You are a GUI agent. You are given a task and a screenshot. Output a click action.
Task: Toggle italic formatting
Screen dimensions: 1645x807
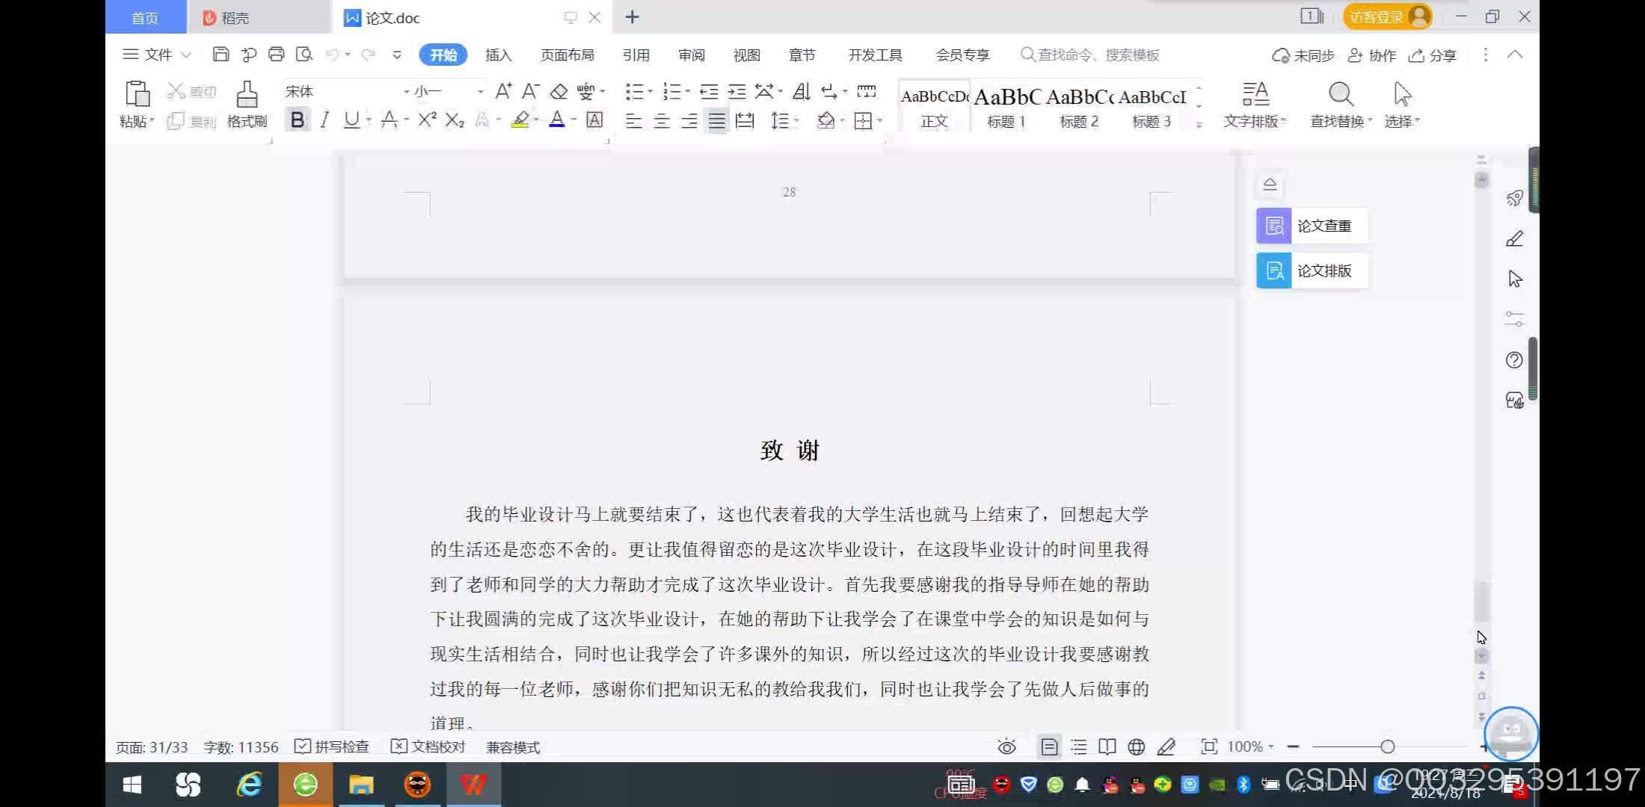pos(324,120)
